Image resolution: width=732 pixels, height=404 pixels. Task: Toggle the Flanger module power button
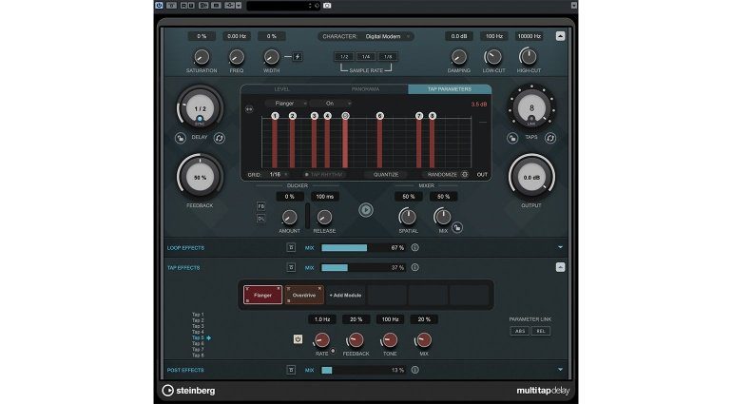tap(298, 338)
